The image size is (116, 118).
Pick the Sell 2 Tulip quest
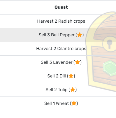click(x=61, y=90)
